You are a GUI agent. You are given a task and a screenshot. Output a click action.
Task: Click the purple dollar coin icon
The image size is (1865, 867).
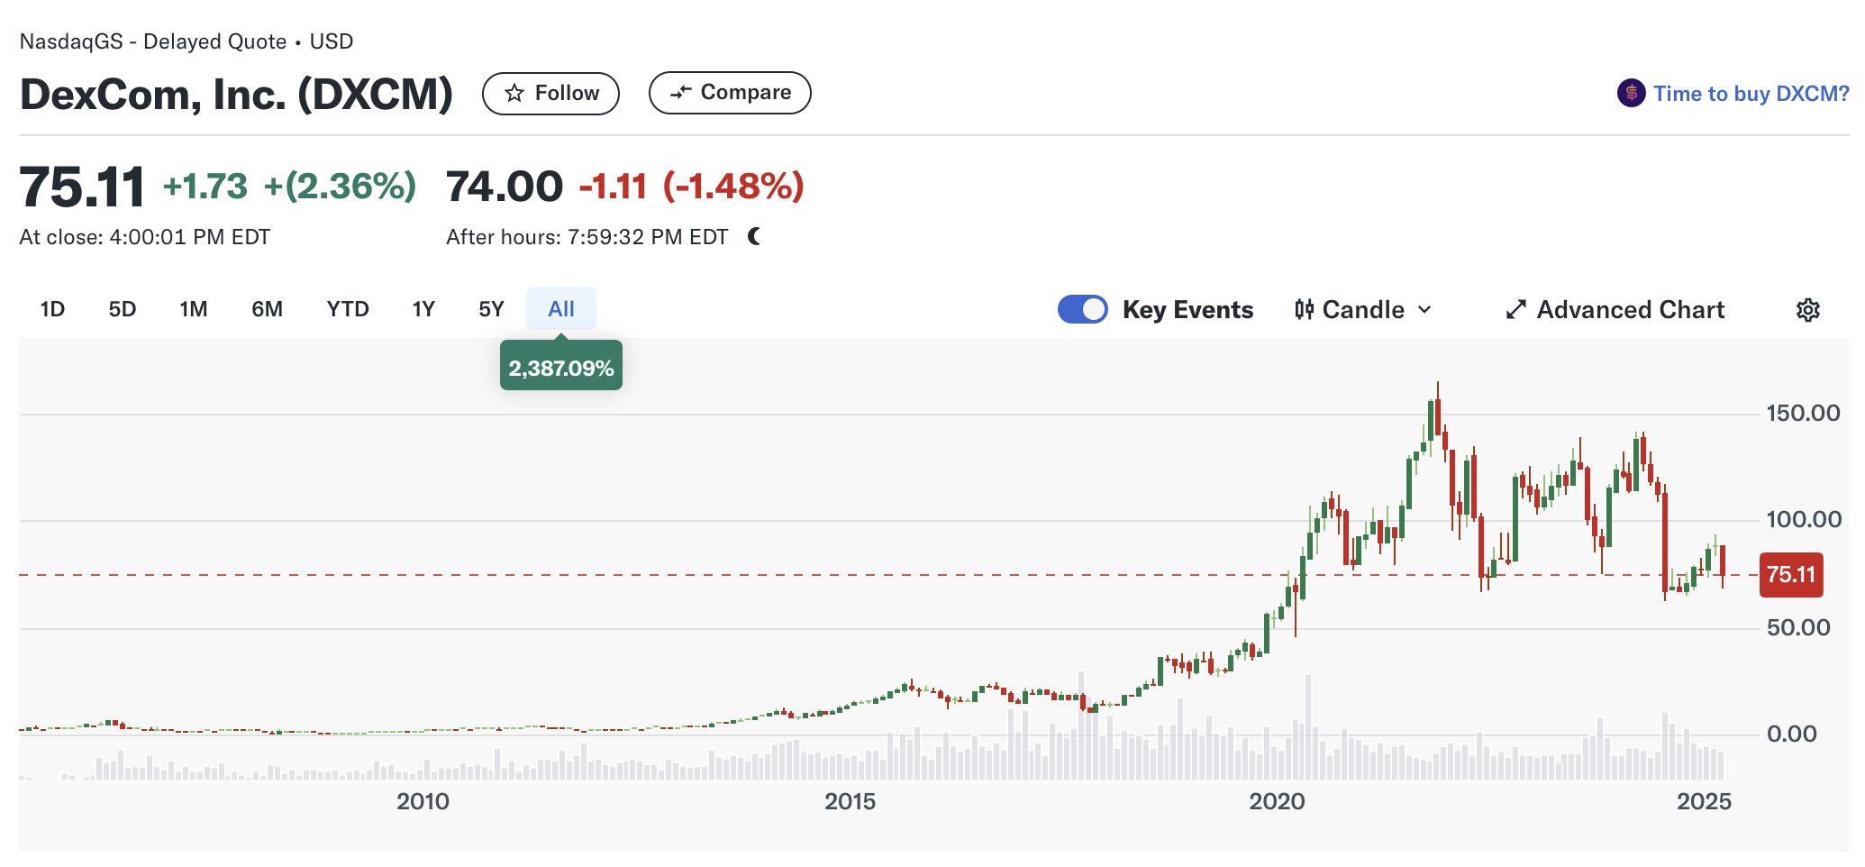click(x=1631, y=93)
